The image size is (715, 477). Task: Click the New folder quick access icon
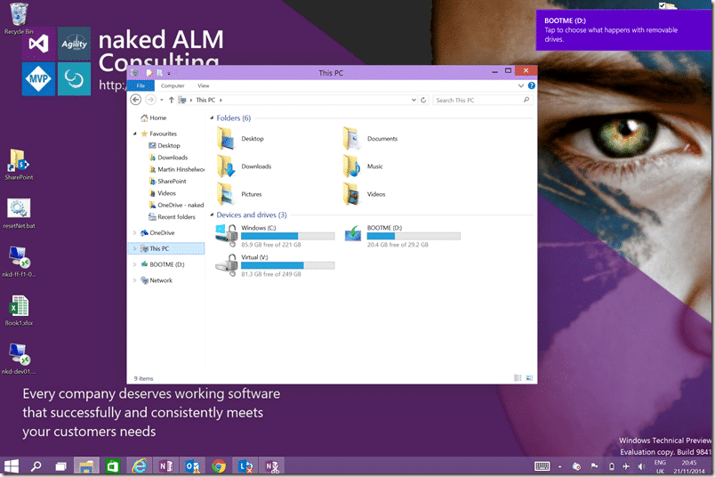(x=159, y=73)
